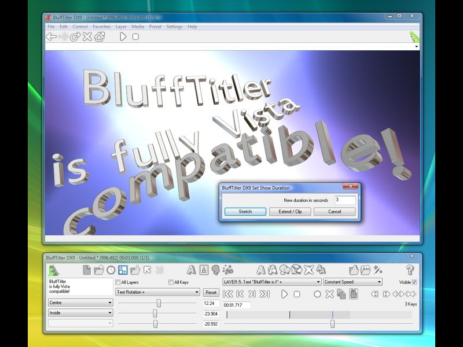Click the Stretch button in dialog
Image resolution: width=463 pixels, height=347 pixels.
pos(245,212)
